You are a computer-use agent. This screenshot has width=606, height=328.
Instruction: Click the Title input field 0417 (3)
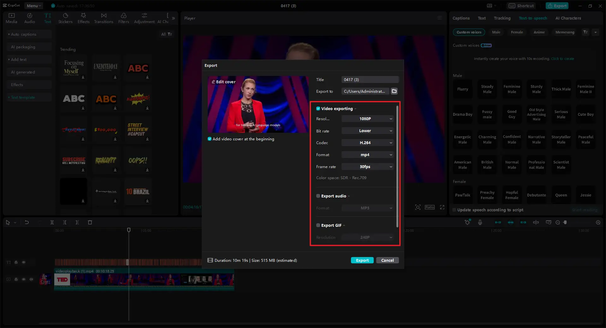pyautogui.click(x=370, y=79)
